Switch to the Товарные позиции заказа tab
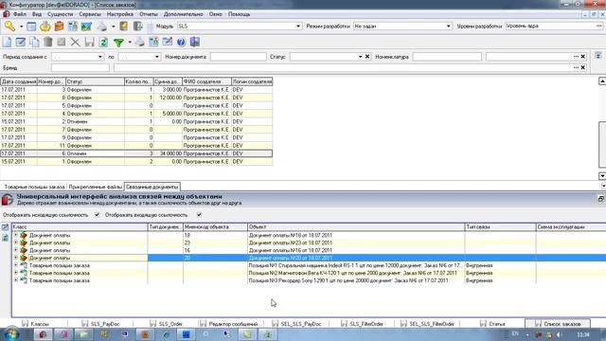 pyautogui.click(x=34, y=187)
